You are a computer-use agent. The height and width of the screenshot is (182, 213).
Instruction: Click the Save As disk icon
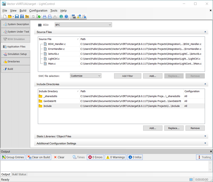22,17
